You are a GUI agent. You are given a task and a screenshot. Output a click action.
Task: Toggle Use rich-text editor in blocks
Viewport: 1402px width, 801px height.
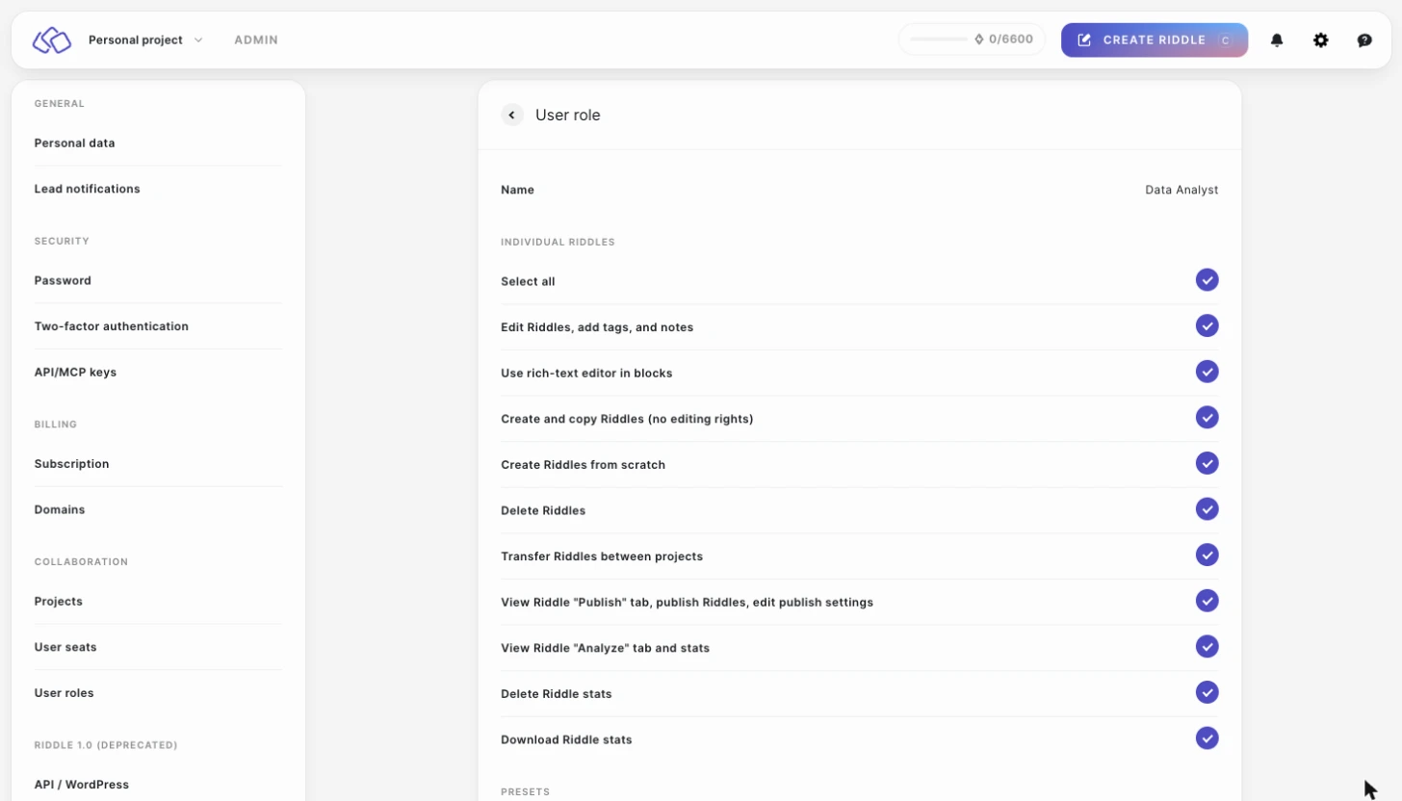(1207, 372)
